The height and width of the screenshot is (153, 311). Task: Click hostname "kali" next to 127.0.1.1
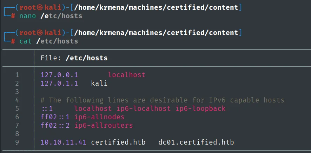[99, 83]
